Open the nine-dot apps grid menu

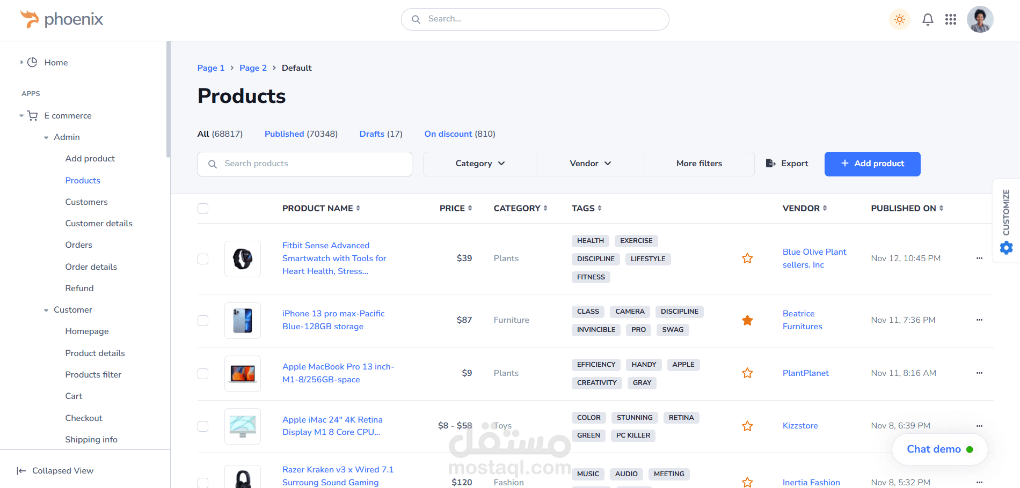tap(951, 19)
